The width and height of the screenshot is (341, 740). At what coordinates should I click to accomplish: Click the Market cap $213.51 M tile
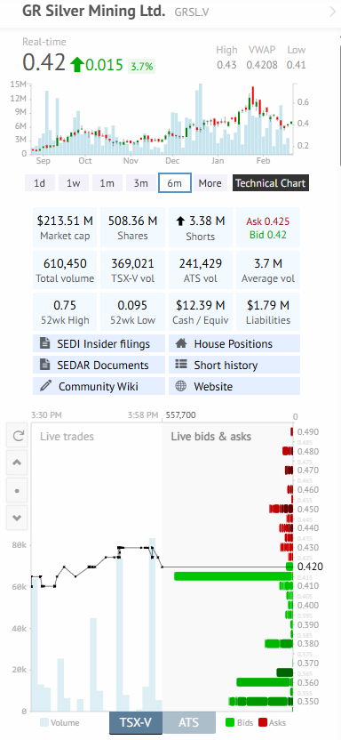(x=65, y=228)
